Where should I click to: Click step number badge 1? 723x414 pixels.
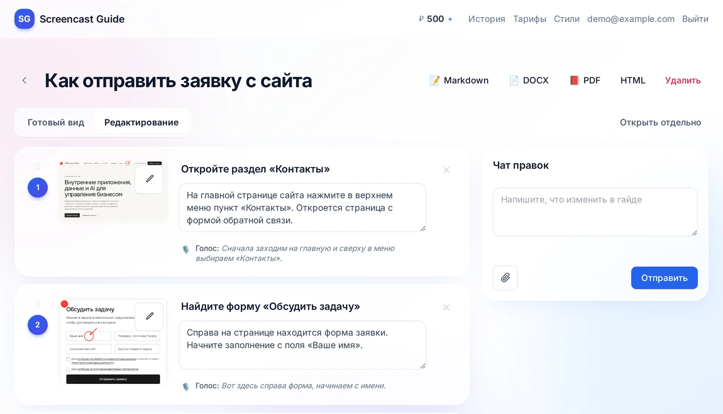click(38, 187)
